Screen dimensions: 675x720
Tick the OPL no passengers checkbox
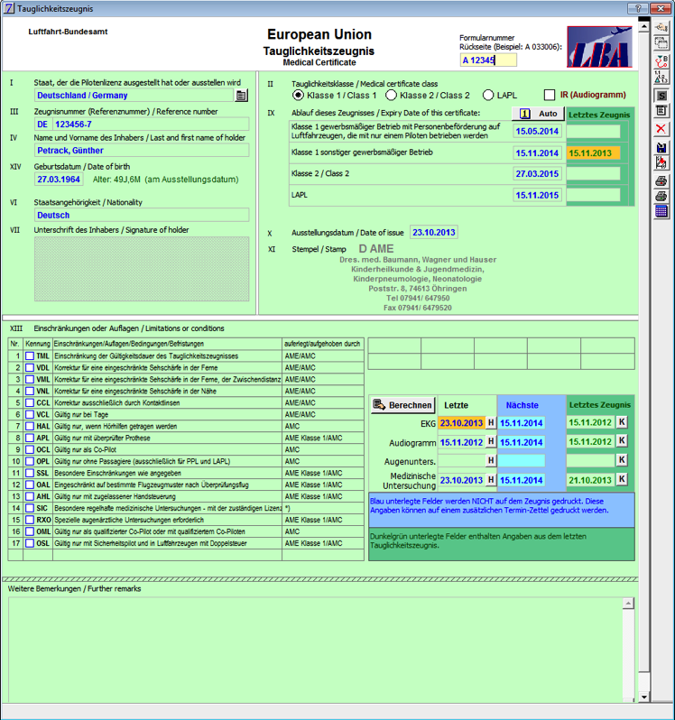[x=30, y=461]
